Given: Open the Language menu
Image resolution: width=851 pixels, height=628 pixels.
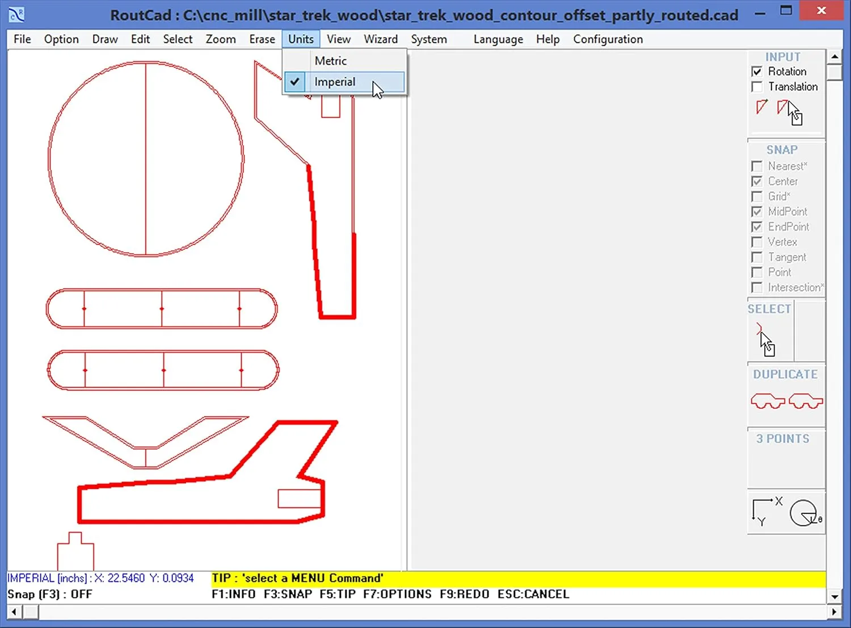Looking at the screenshot, I should (498, 39).
